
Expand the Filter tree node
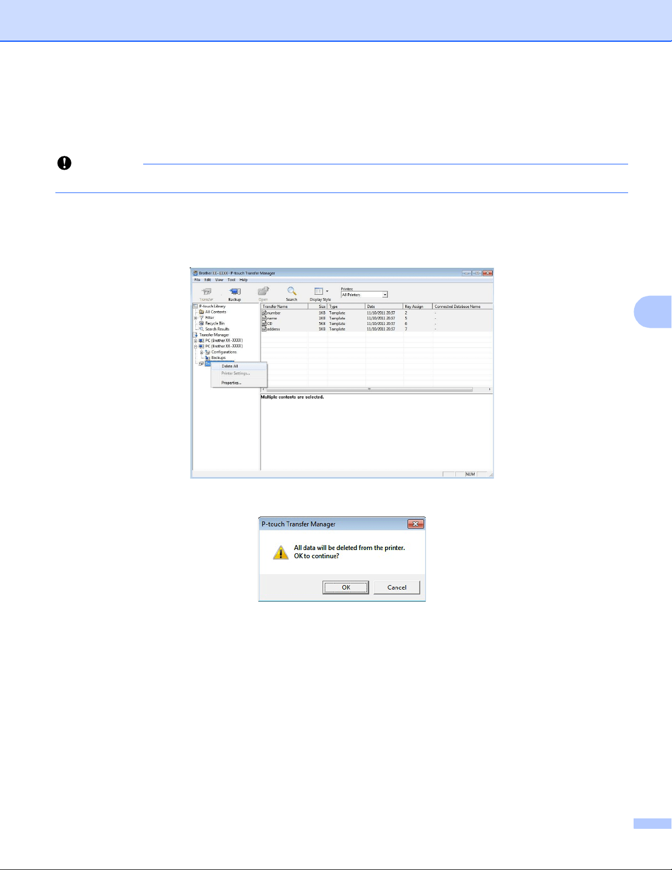tap(195, 318)
